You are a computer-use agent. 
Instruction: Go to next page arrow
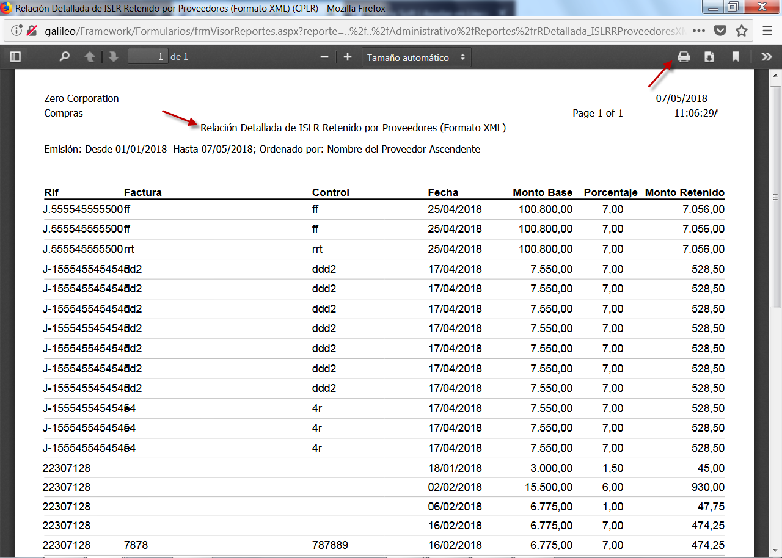coord(113,57)
